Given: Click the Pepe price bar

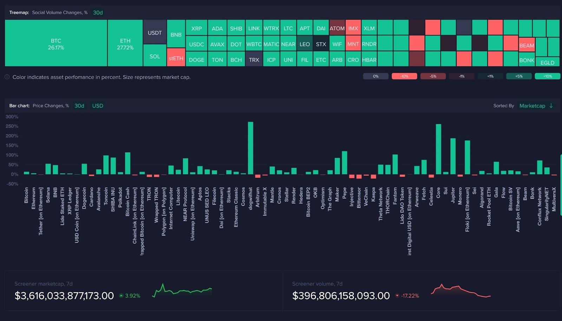Looking at the screenshot, I should pyautogui.click(x=345, y=163).
